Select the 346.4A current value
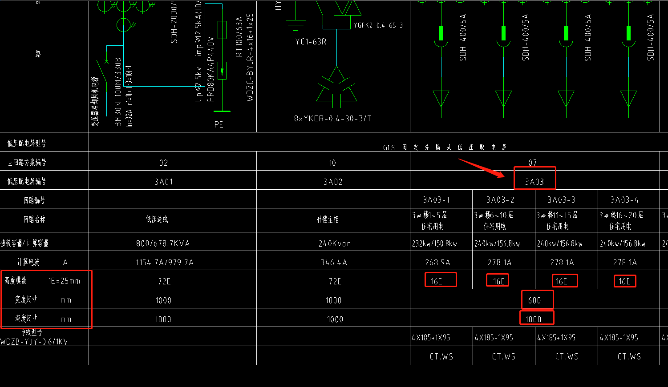Viewport: 668px width, 387px height. (x=334, y=263)
